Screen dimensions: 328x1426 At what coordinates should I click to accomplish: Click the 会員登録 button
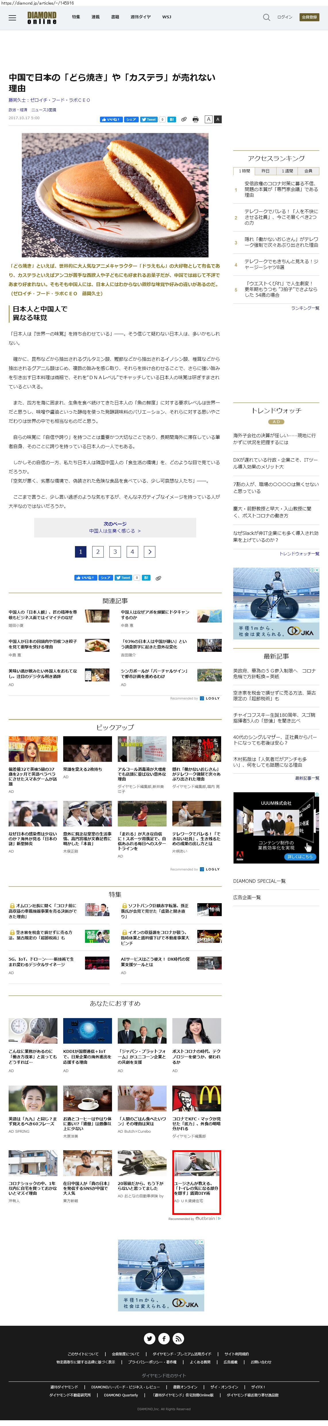tap(309, 17)
